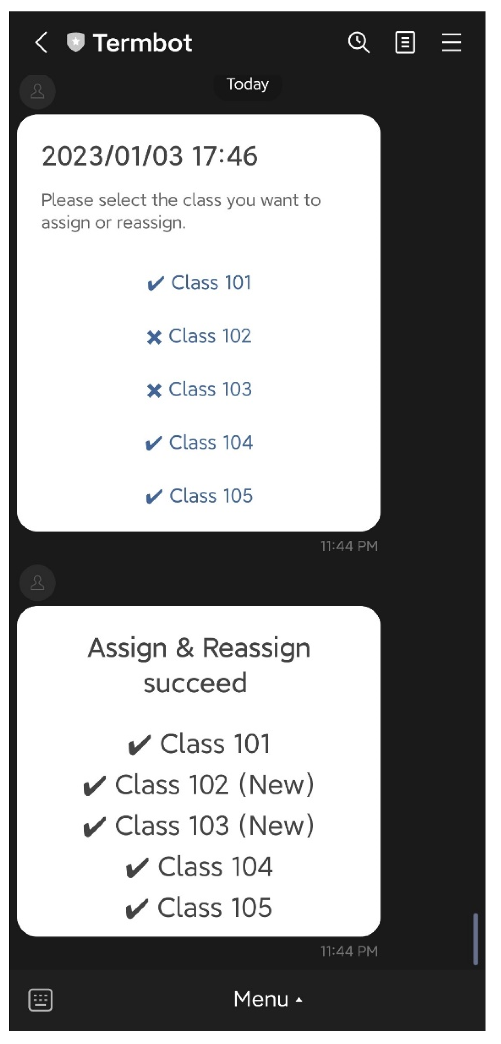Switch to keyboard input icon
501x1044 pixels.
tap(40, 1000)
